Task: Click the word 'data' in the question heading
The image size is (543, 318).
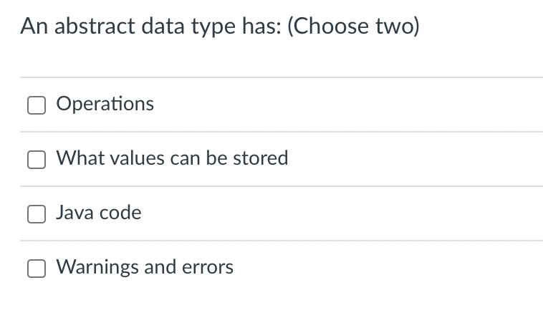Action: click(162, 26)
